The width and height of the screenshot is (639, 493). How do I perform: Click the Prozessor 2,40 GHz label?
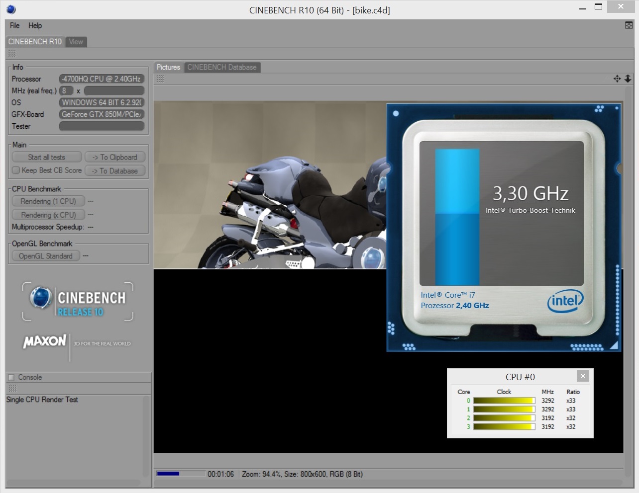coord(455,305)
